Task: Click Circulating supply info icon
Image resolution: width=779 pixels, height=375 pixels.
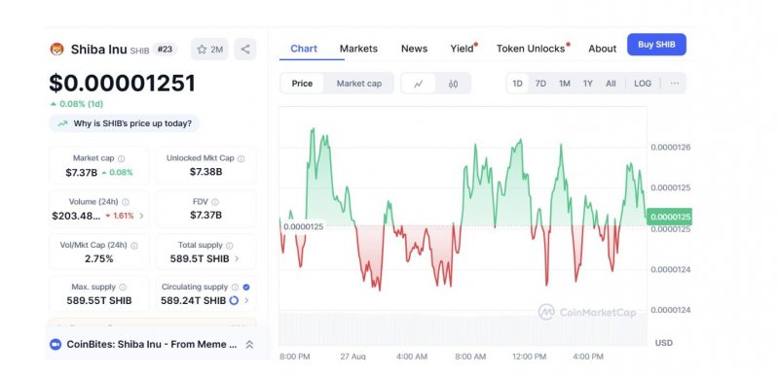Action: [x=235, y=287]
